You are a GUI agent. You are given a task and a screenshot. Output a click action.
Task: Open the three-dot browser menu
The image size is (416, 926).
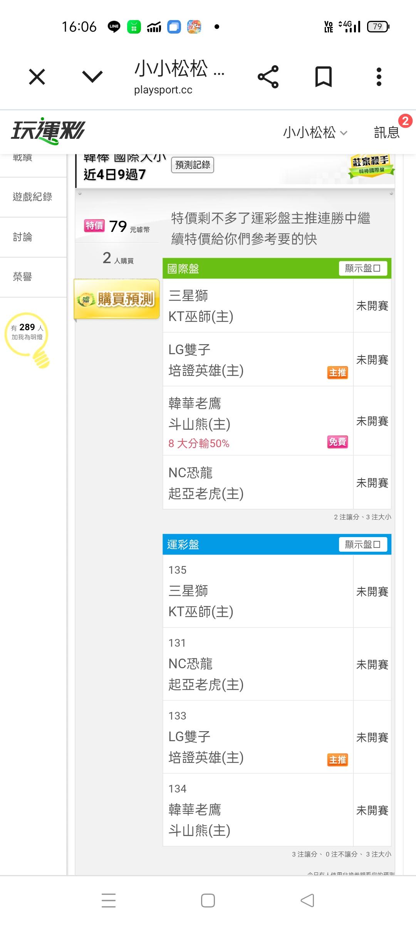(379, 77)
